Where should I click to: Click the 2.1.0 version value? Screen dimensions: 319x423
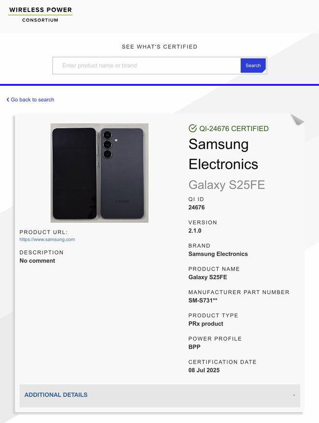pyautogui.click(x=195, y=231)
